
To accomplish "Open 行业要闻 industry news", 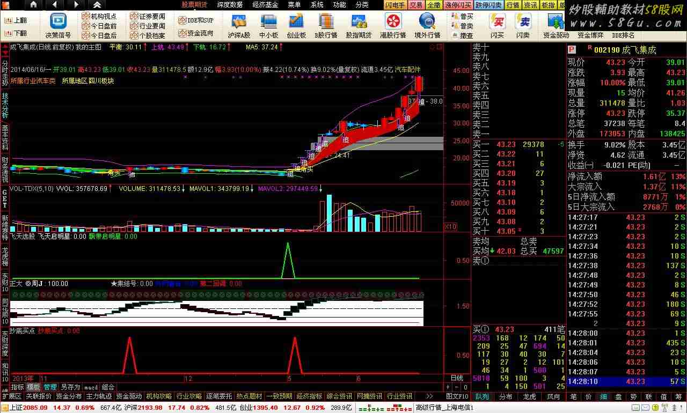I will tap(148, 26).
